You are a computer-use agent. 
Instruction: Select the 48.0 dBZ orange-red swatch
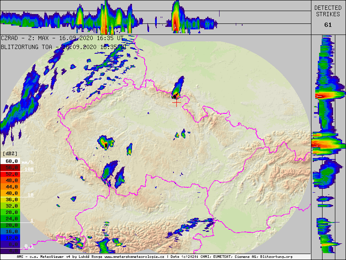click(10, 181)
